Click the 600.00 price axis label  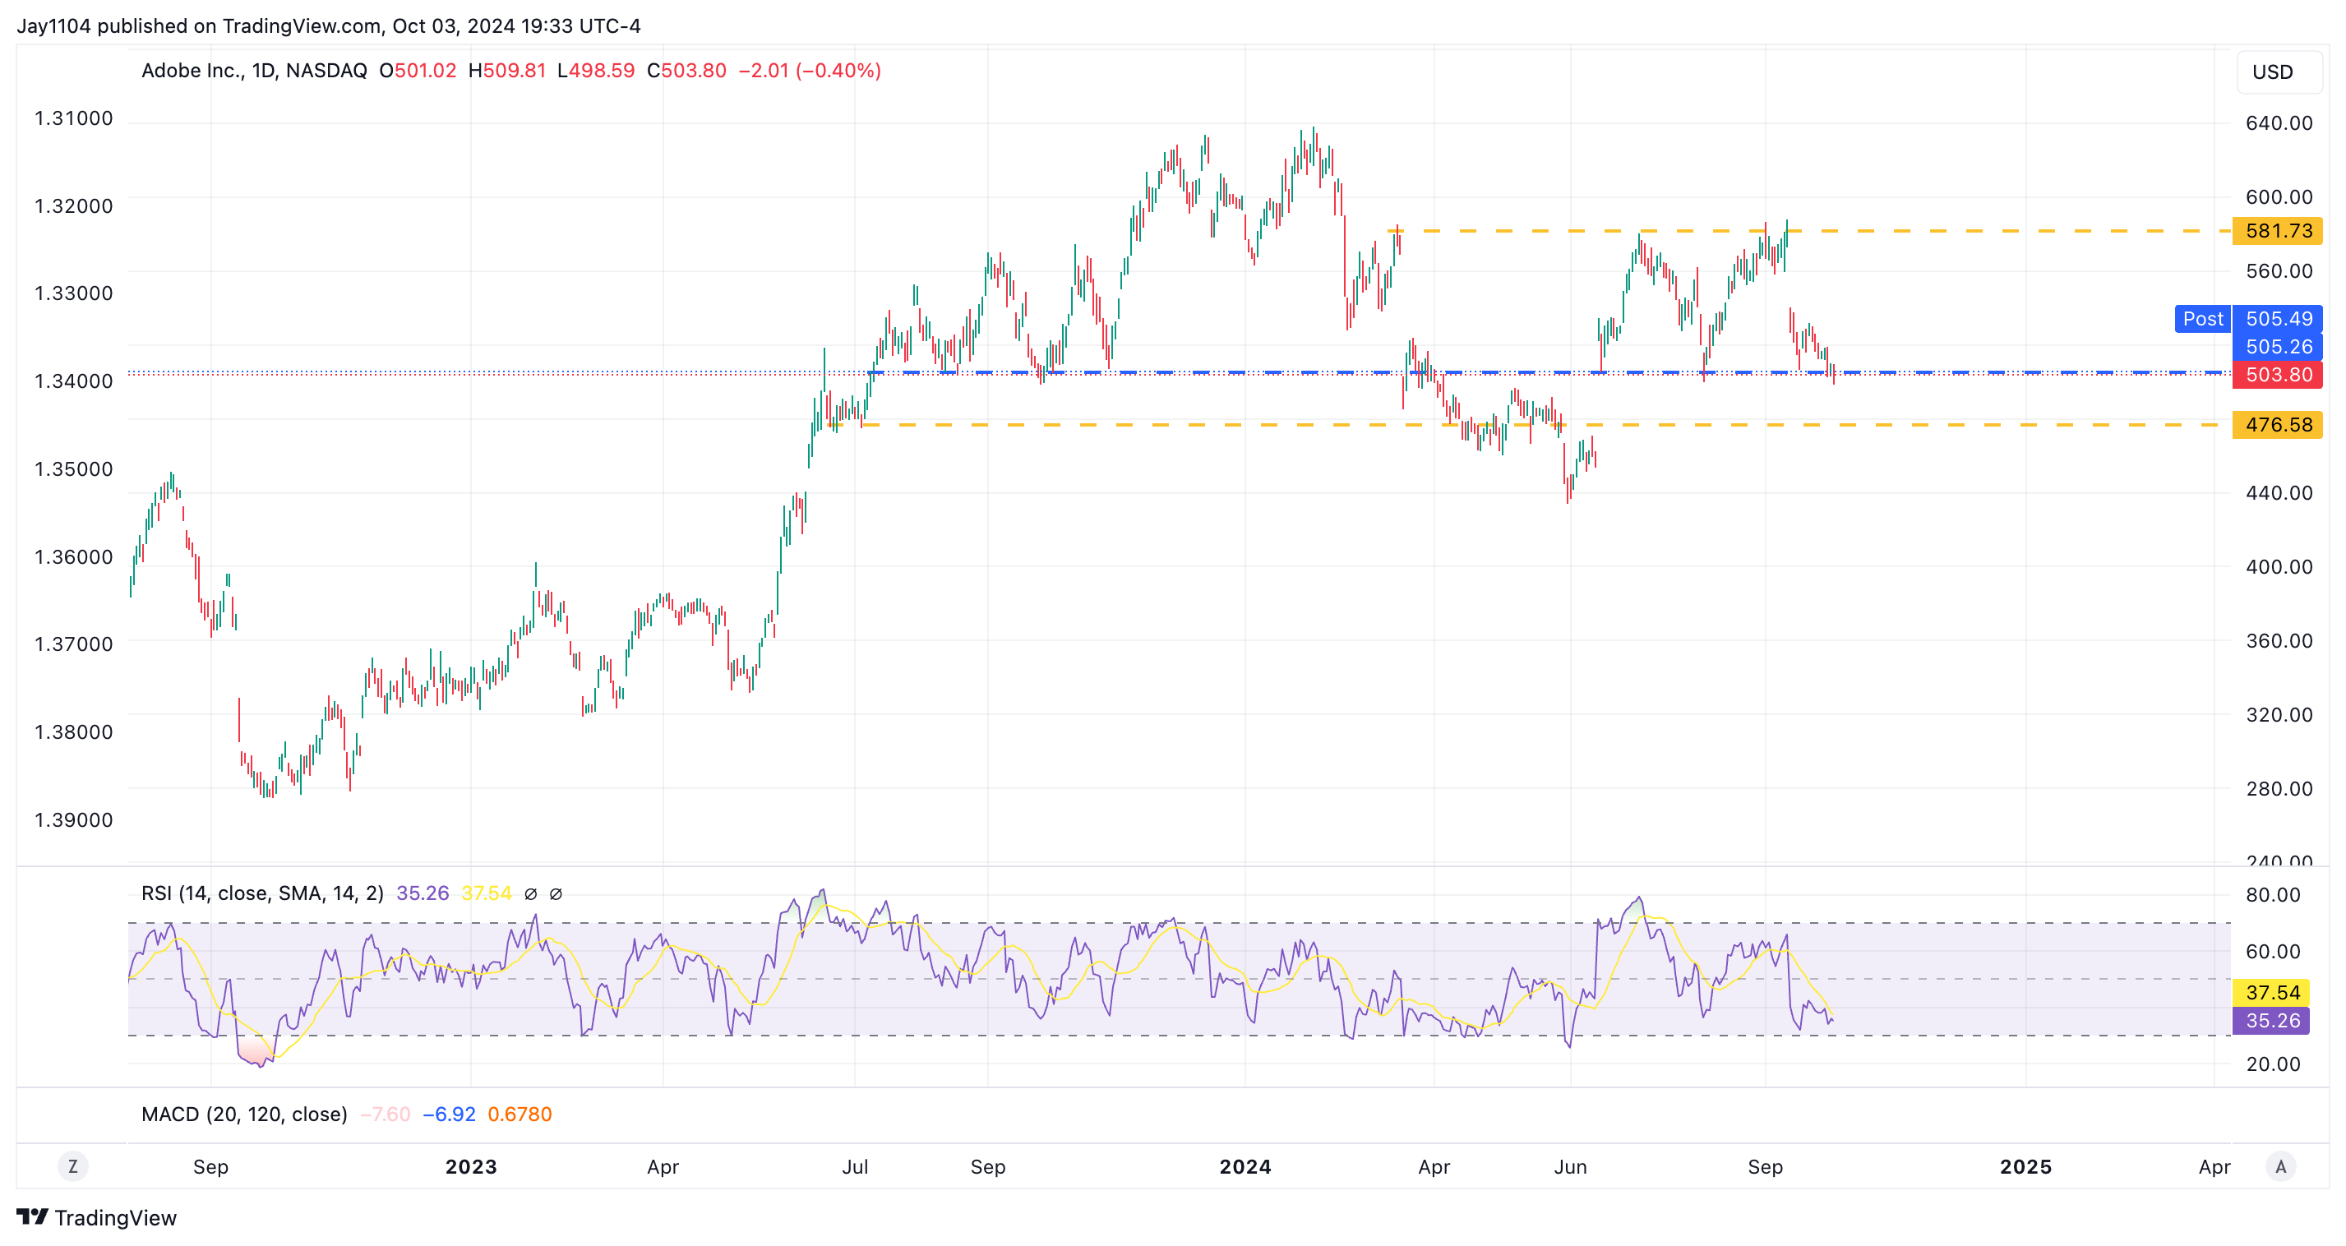point(2279,196)
